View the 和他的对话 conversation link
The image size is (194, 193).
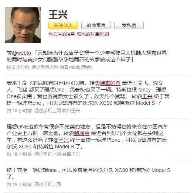click(88, 34)
